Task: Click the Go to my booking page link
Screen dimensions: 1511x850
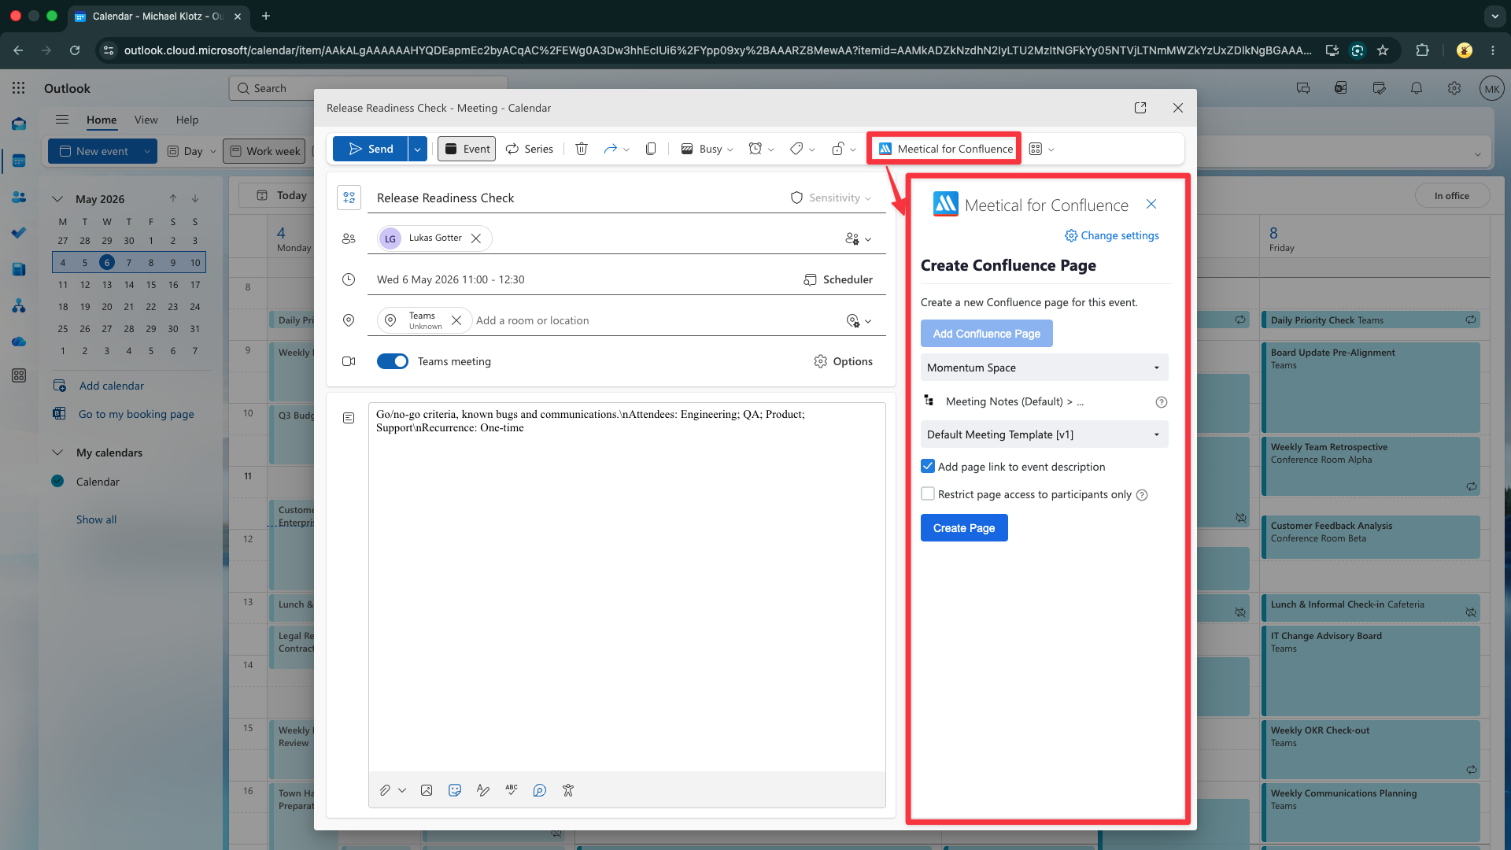Action: pyautogui.click(x=136, y=414)
